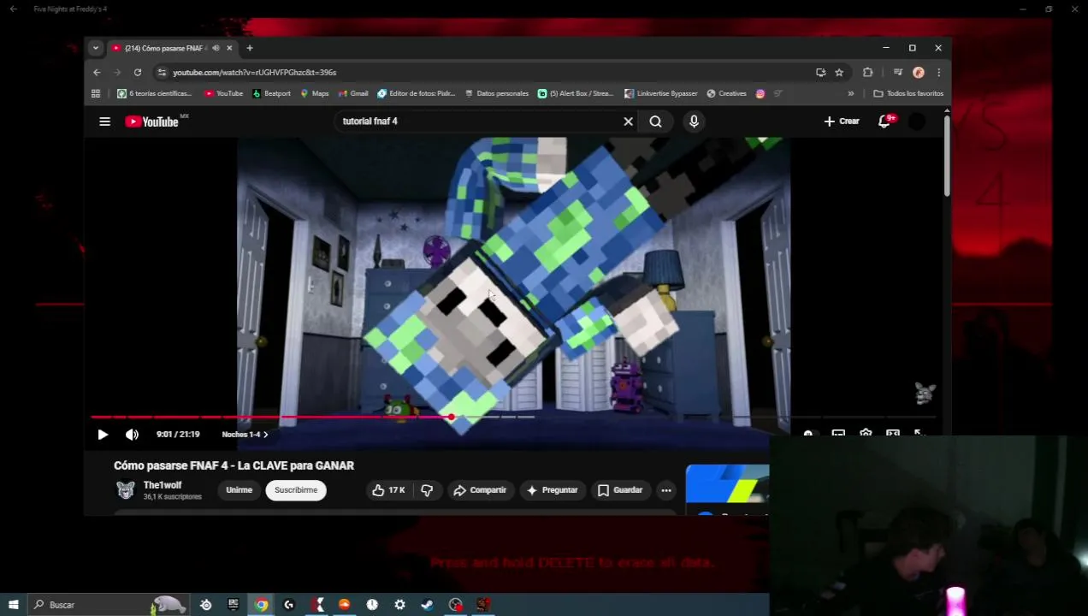The width and height of the screenshot is (1088, 616).
Task: Open the Creatives bookmark
Action: pos(726,93)
